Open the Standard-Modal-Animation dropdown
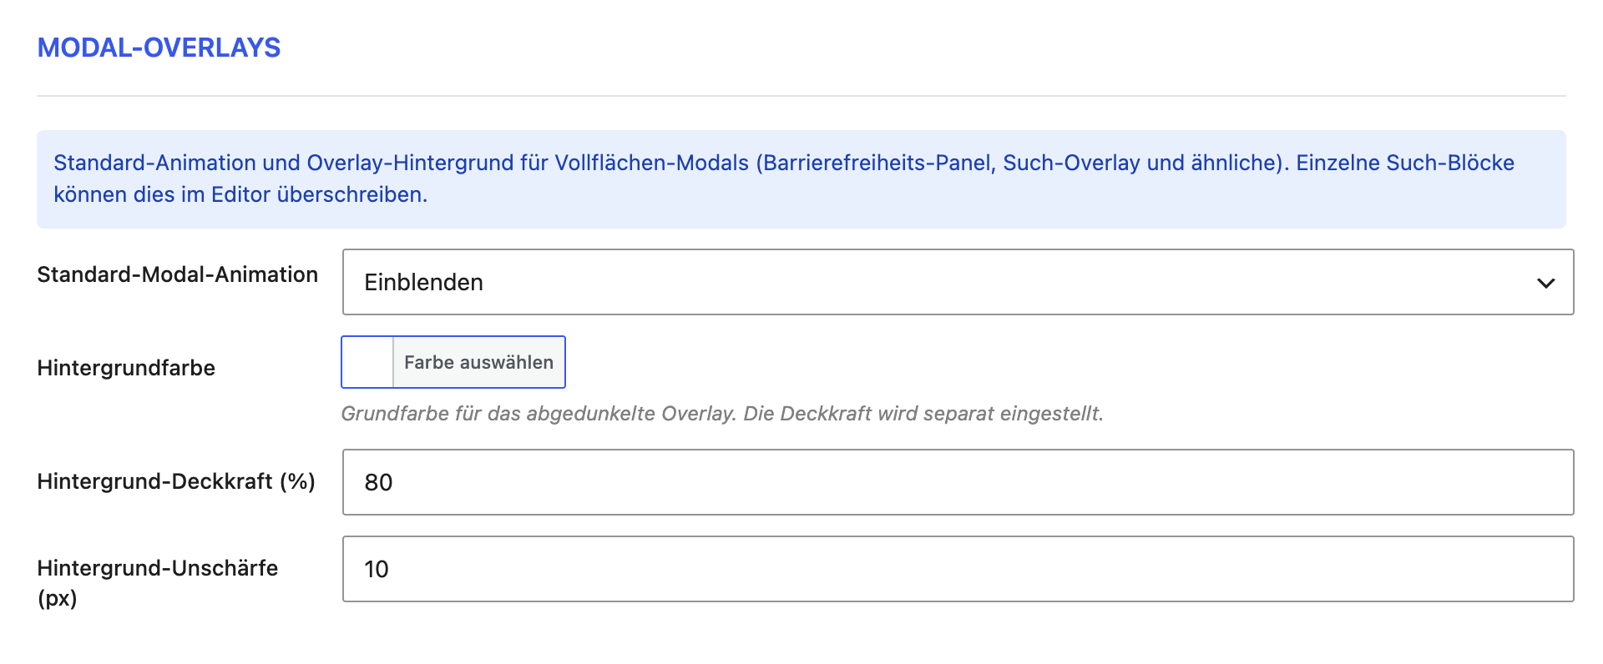 click(x=958, y=282)
